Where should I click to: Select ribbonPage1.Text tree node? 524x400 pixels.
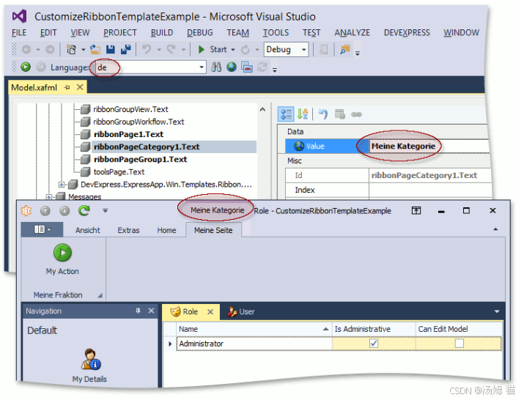(129, 134)
